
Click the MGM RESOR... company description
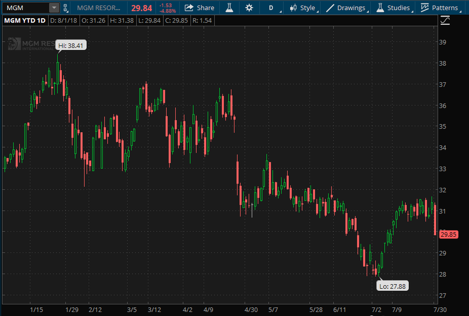[x=98, y=8]
